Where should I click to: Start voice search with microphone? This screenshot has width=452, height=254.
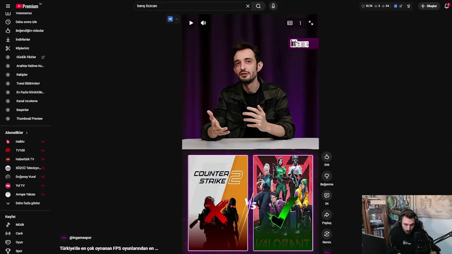[273, 6]
